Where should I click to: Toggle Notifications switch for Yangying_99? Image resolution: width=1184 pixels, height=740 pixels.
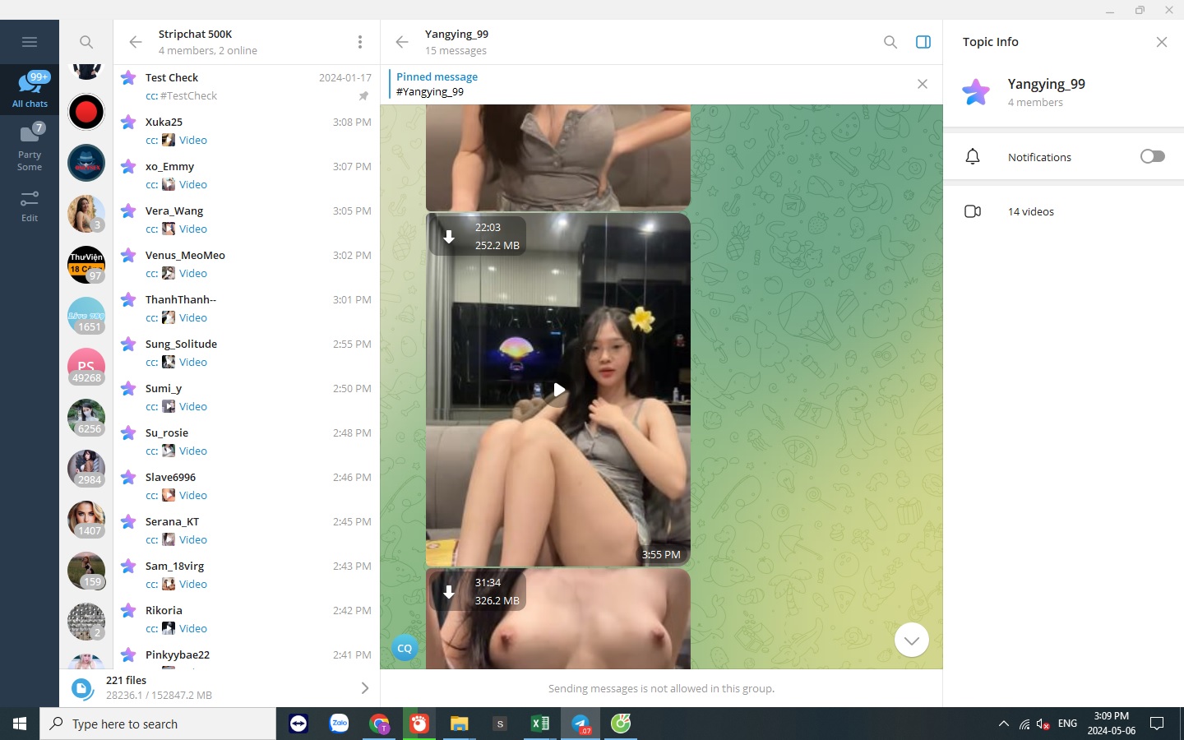[1152, 156]
